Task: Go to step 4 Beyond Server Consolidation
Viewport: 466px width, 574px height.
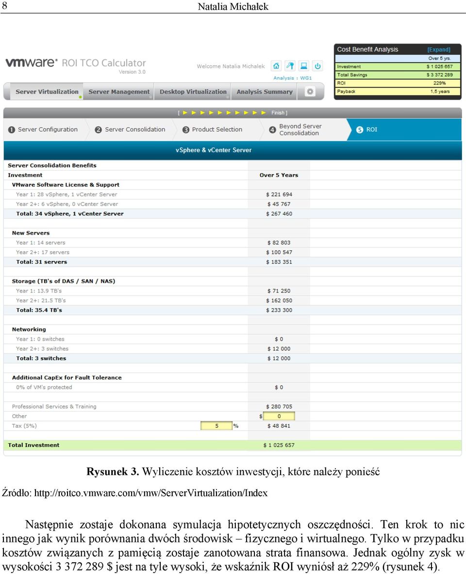Action: pos(296,130)
